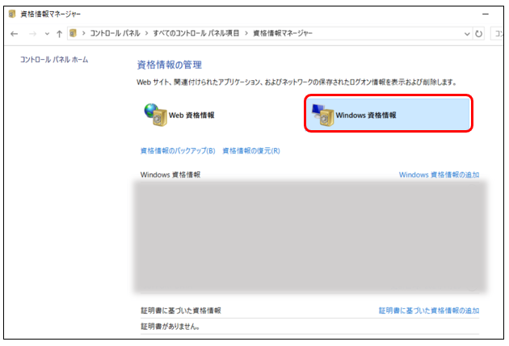Image resolution: width=509 pixels, height=346 pixels.
Task: Open address bar history dropdown
Action: pyautogui.click(x=467, y=34)
